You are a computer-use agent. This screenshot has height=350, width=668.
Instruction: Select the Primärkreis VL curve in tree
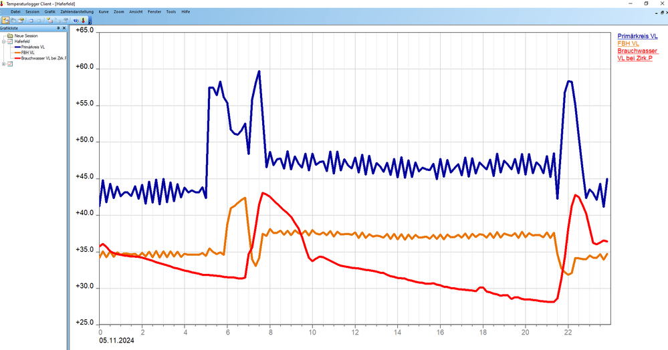point(33,47)
